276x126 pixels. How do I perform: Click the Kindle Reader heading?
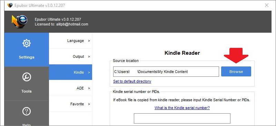pyautogui.click(x=182, y=53)
